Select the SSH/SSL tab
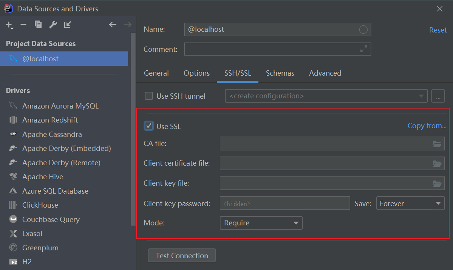The image size is (453, 270). pos(238,73)
